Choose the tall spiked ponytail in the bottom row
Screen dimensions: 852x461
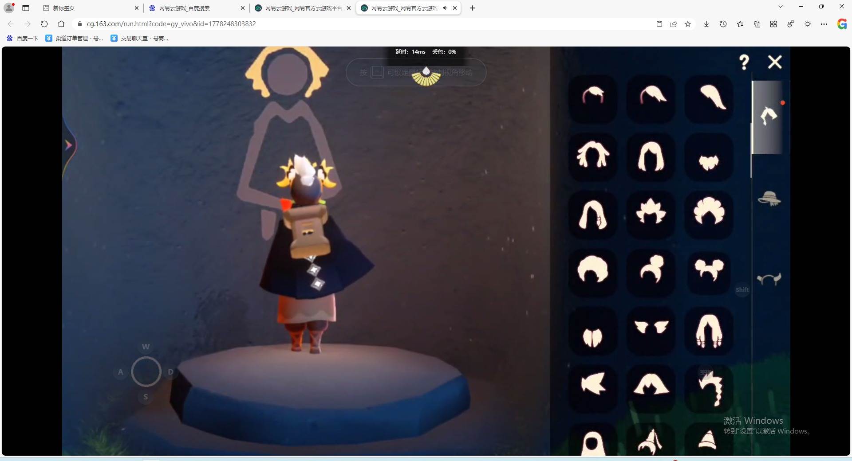point(651,439)
